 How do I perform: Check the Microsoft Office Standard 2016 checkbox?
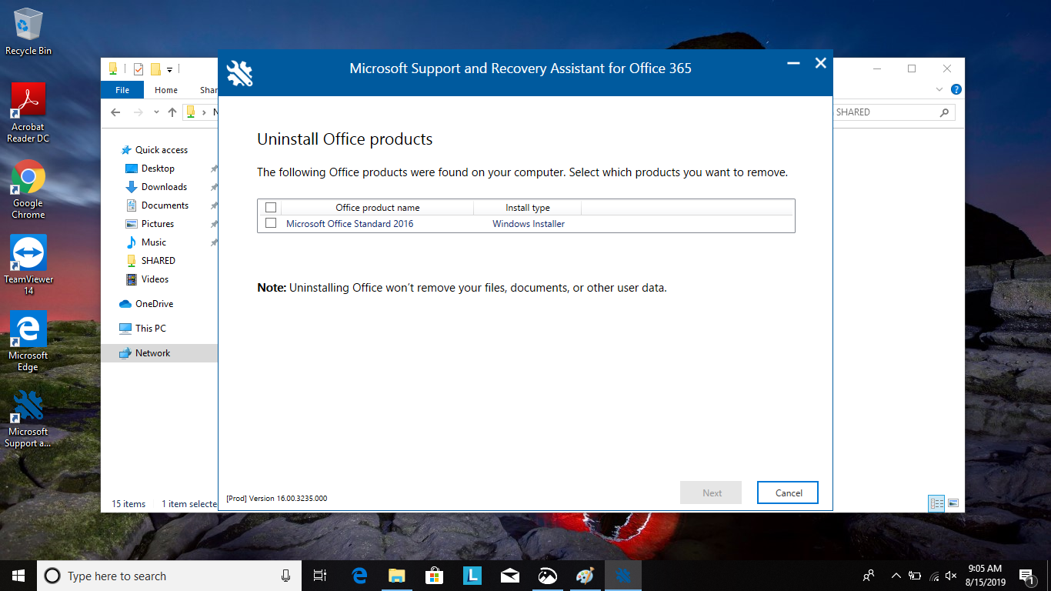tap(271, 223)
